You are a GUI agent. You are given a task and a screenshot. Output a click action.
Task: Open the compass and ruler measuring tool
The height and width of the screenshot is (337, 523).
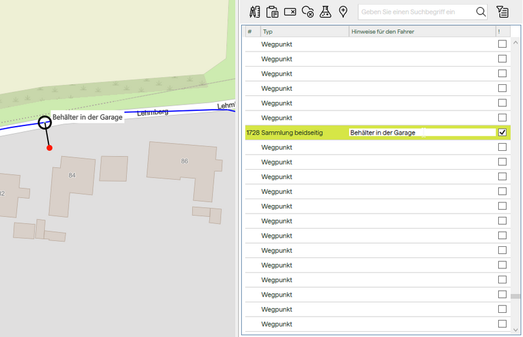pos(254,12)
